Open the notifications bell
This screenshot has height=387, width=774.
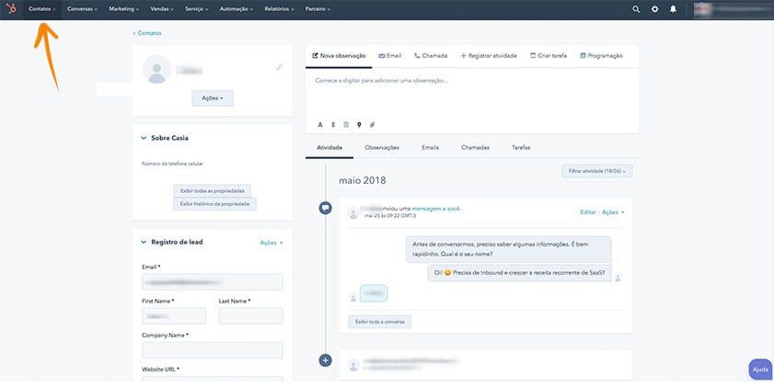(673, 9)
